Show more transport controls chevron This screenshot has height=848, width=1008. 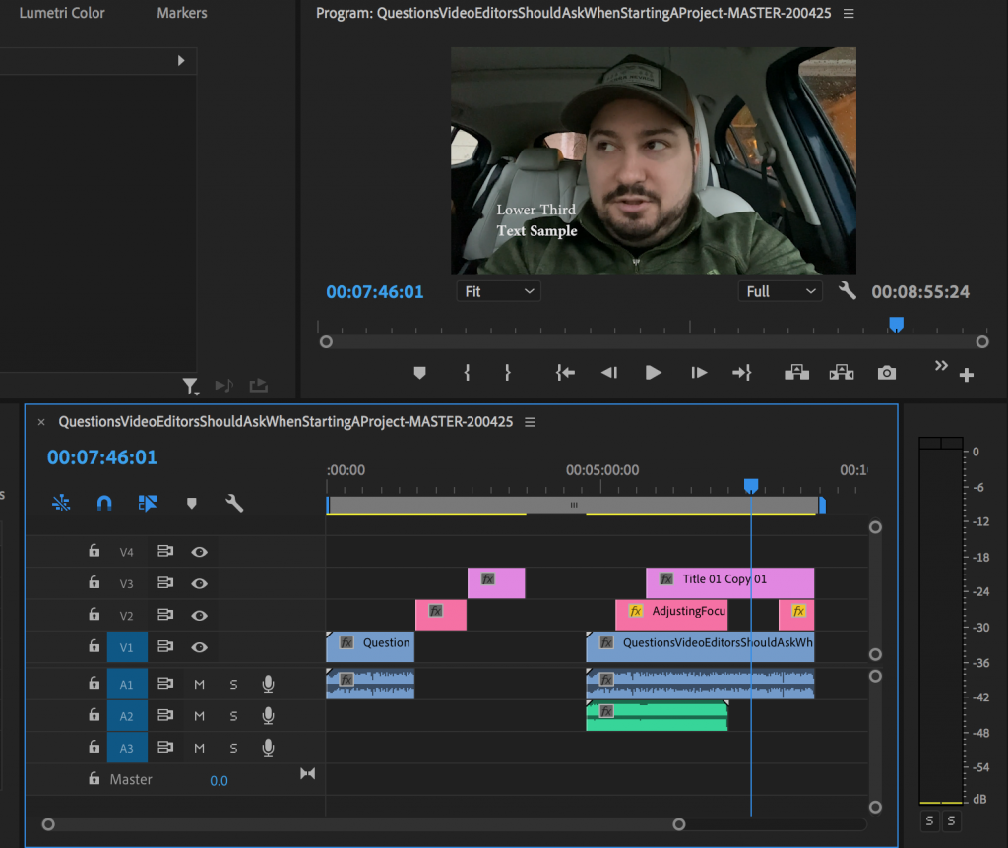[x=941, y=366]
